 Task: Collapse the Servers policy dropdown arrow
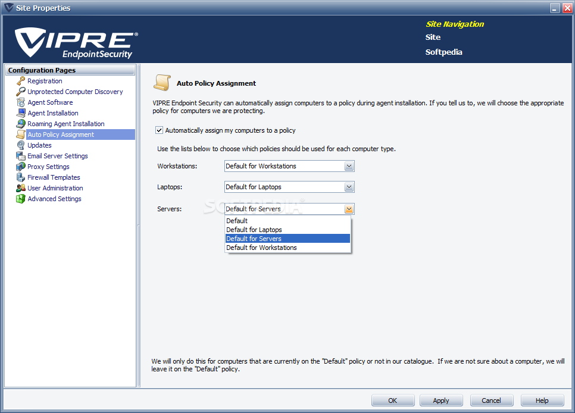[349, 209]
